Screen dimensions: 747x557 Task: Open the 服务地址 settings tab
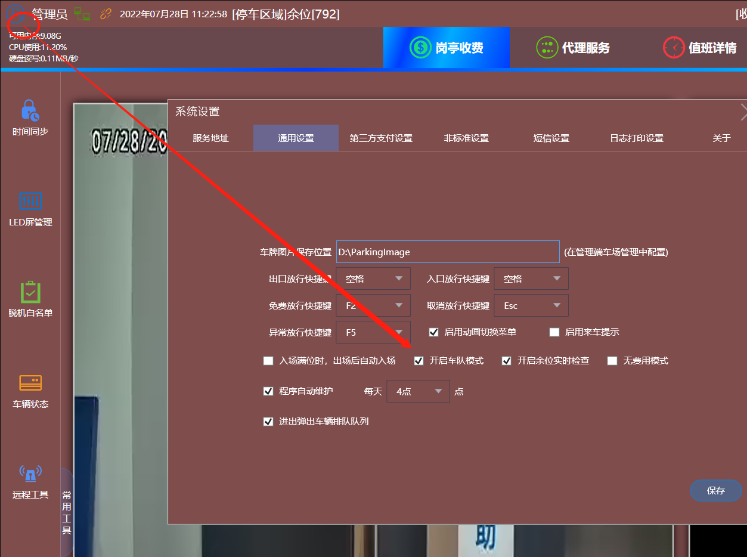210,138
